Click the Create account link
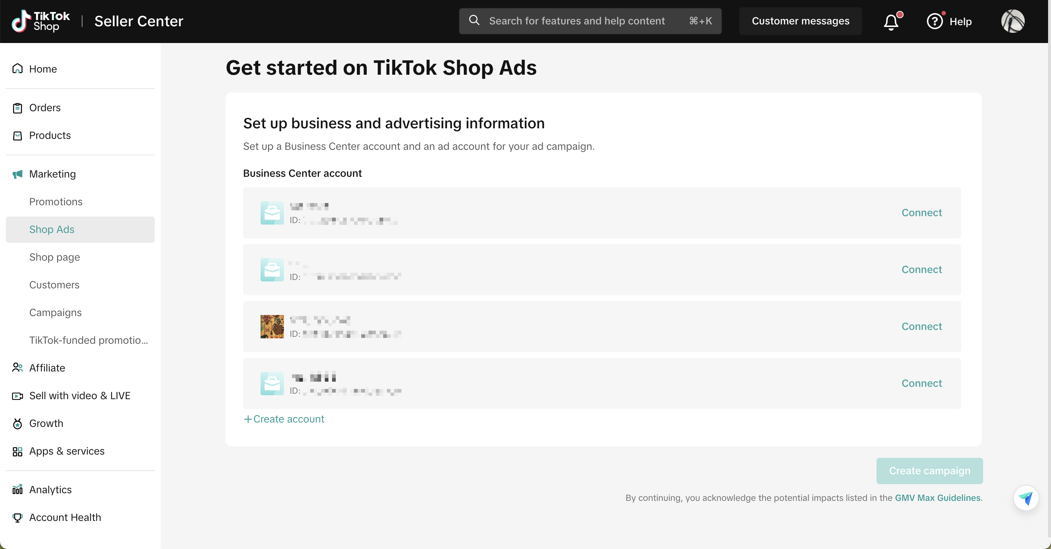The image size is (1051, 549). pos(284,419)
